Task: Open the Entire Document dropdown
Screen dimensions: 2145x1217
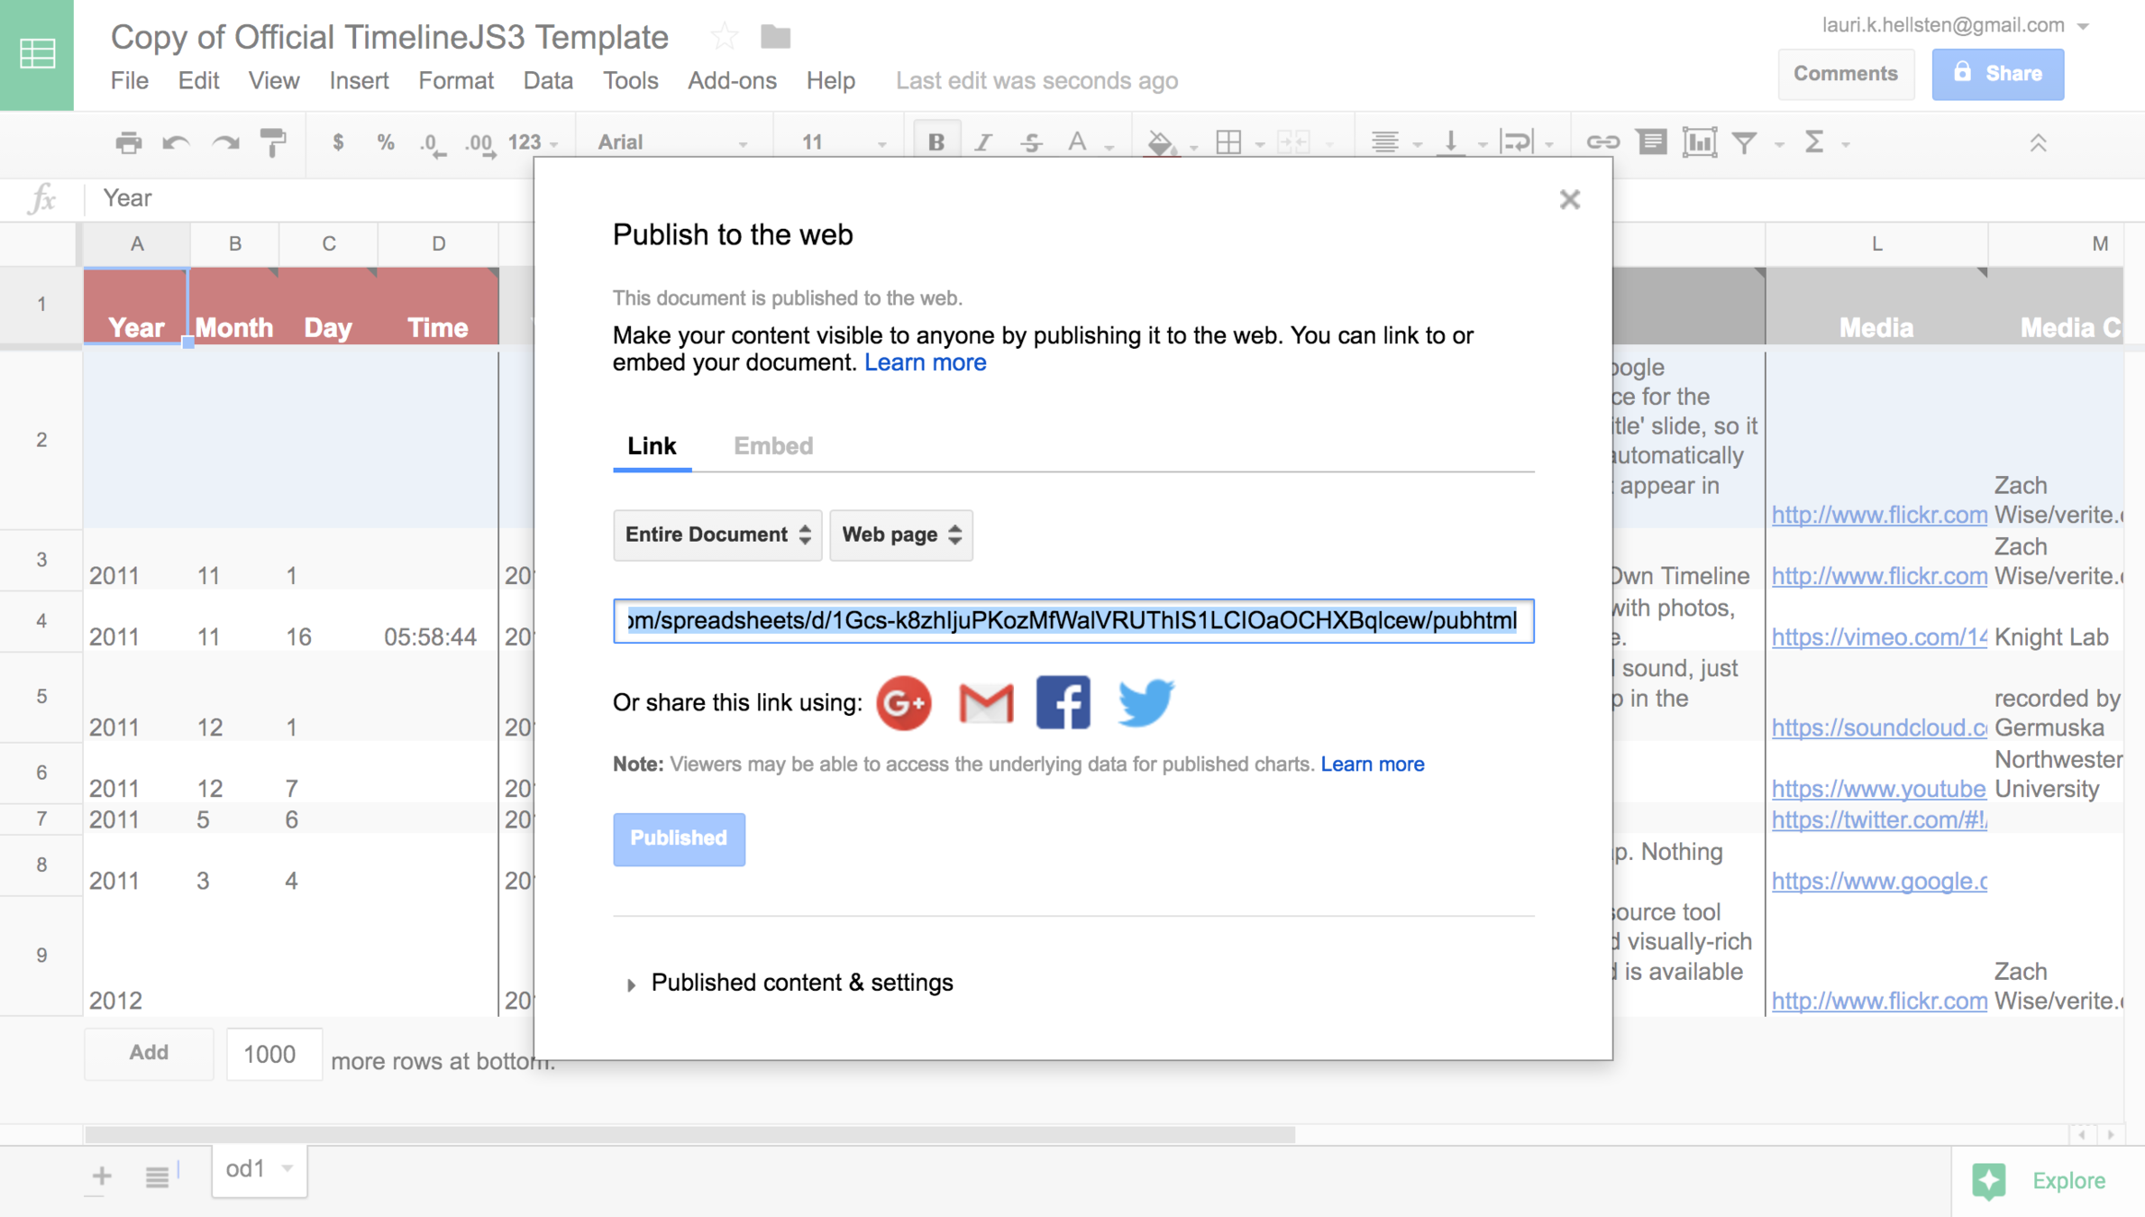Action: pyautogui.click(x=717, y=535)
